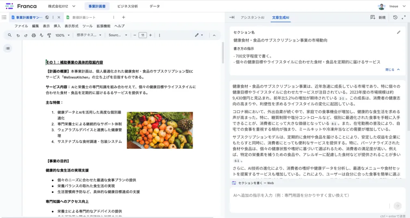
Task: Open the 表示形式 menu
Action: pos(71,26)
